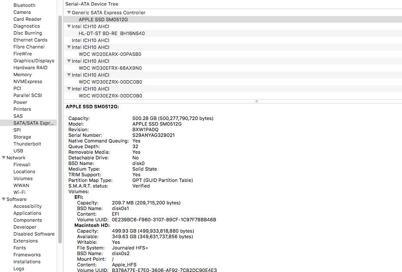This screenshot has height=272, width=402.
Task: Collapse the Intel ICH10 AHCI node above WDC WD30EFRX
Action: pos(69,61)
